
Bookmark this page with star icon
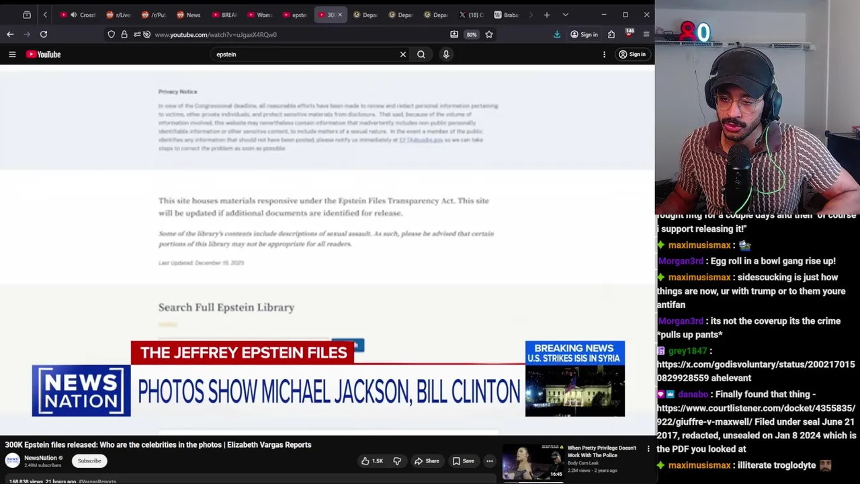[489, 34]
